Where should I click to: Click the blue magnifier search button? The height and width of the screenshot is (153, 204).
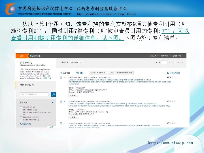pyautogui.click(x=53, y=94)
